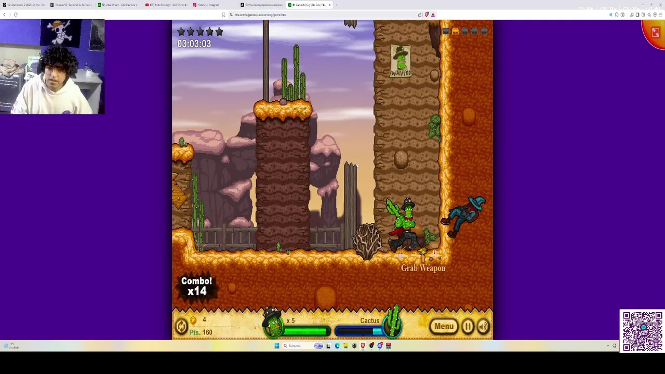The image size is (665, 374).
Task: Click the taskbar Búsqueda search box
Action: (303, 345)
